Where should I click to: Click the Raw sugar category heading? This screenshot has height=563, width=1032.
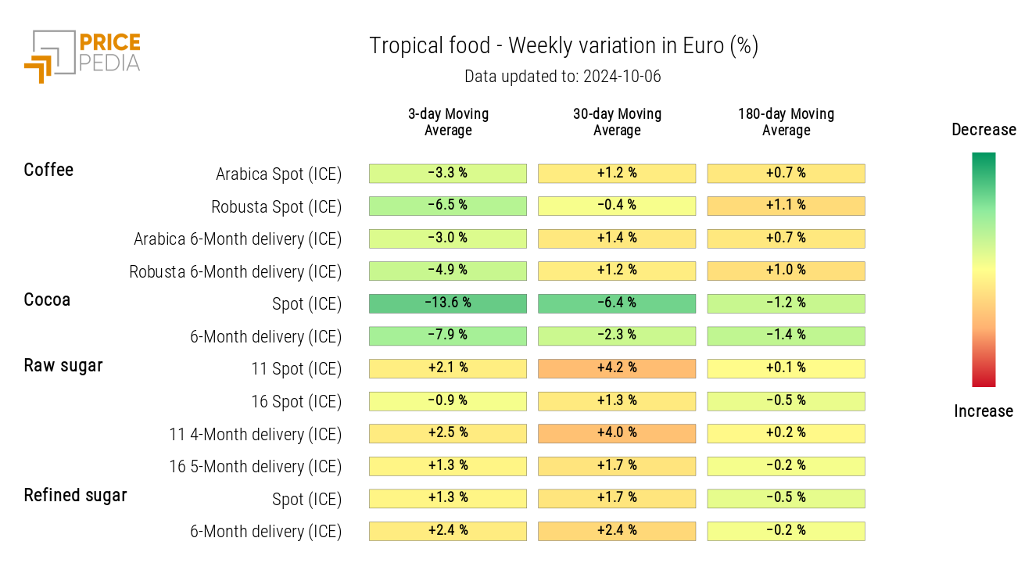63,365
